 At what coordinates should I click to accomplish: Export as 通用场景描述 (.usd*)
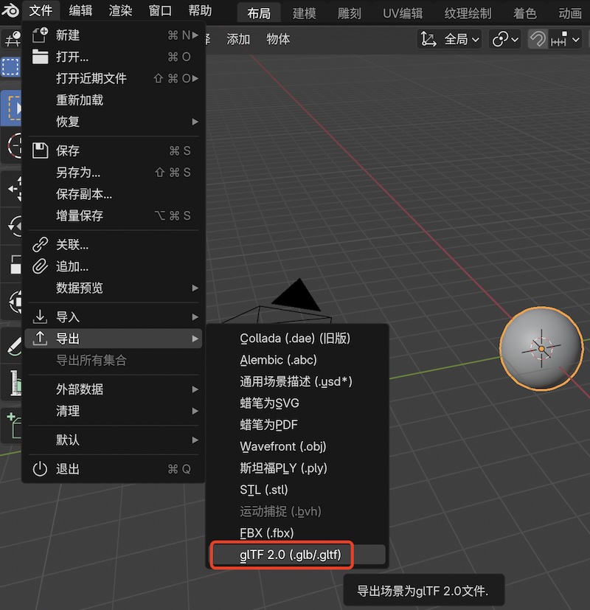tap(297, 381)
